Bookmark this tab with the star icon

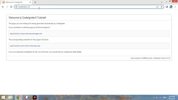162,7
